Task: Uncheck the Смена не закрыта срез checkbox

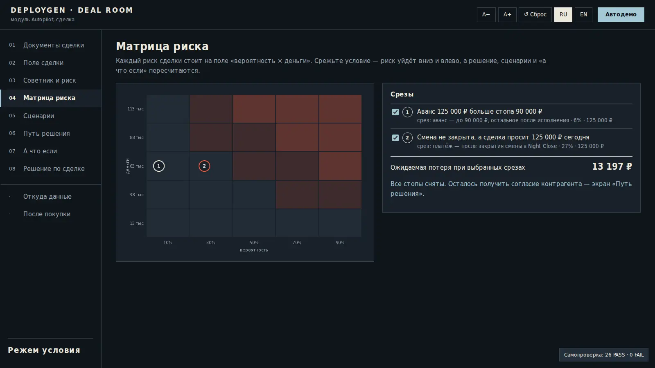Action: pos(395,138)
